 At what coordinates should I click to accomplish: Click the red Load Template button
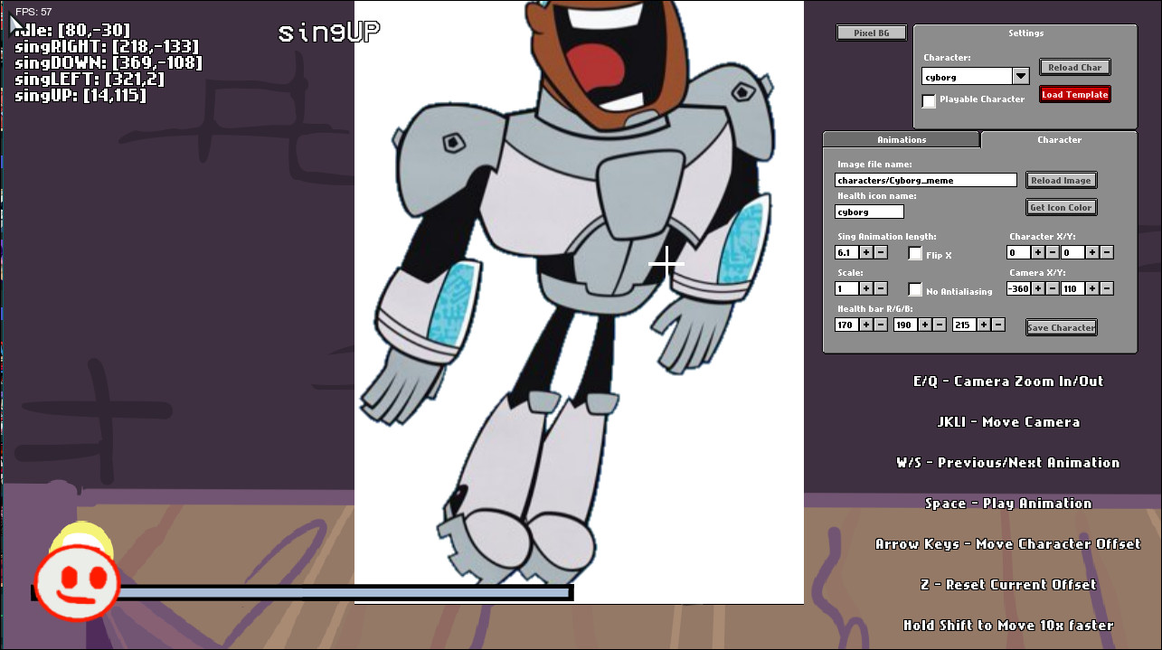tap(1074, 94)
